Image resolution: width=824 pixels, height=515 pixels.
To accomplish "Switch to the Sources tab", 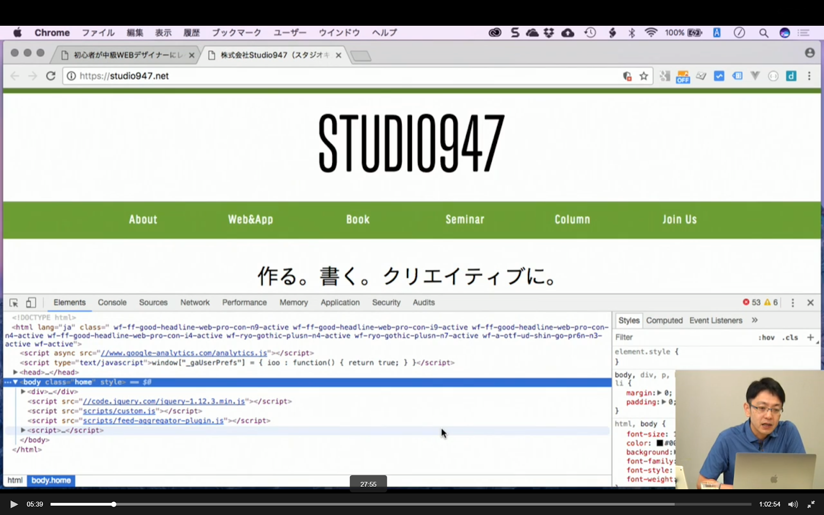I will click(153, 302).
